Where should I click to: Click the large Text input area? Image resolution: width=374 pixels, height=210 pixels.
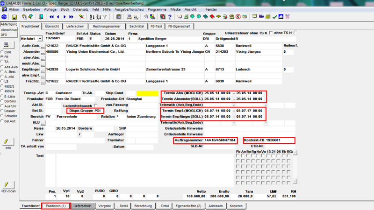click(x=145, y=170)
